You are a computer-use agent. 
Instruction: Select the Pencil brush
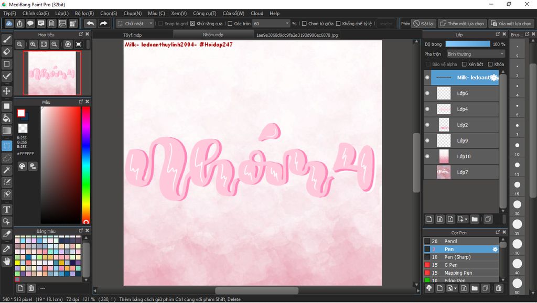click(x=461, y=241)
